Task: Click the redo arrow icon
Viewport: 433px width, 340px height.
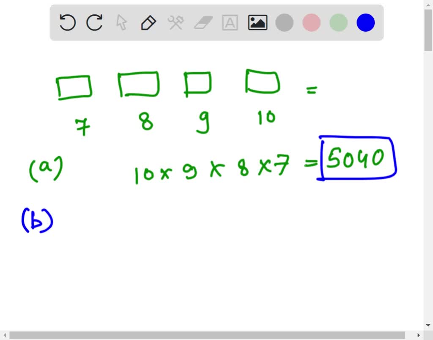Action: [x=94, y=22]
